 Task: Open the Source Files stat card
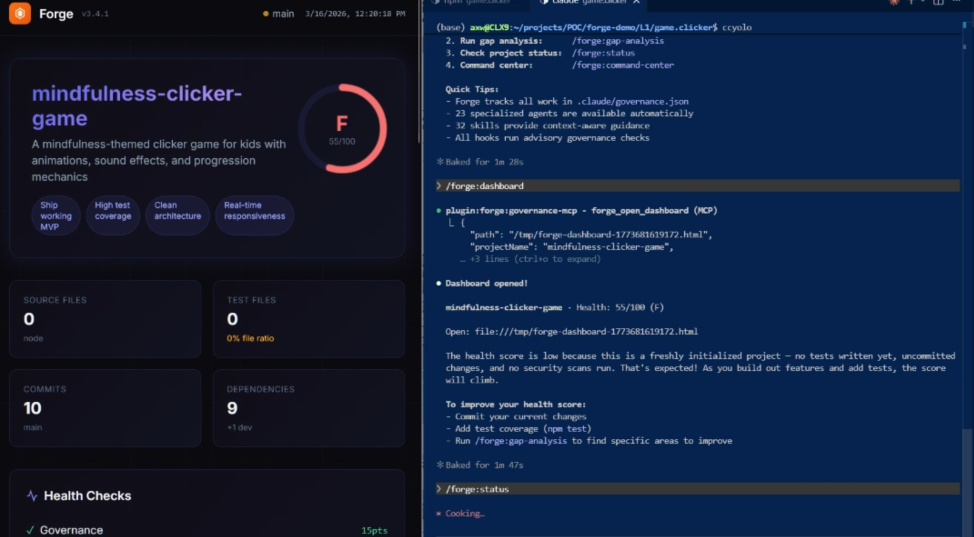(x=105, y=319)
